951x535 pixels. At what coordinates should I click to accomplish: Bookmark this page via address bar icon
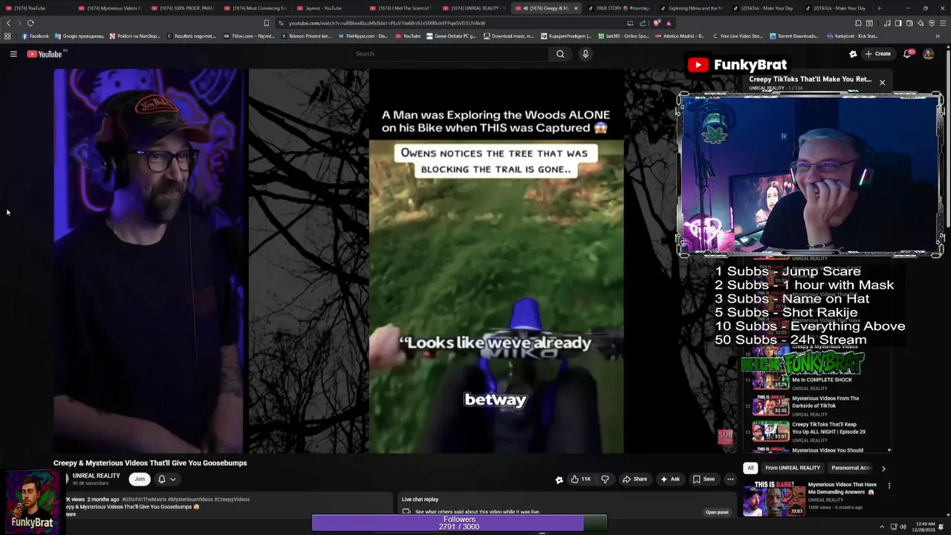pyautogui.click(x=267, y=23)
